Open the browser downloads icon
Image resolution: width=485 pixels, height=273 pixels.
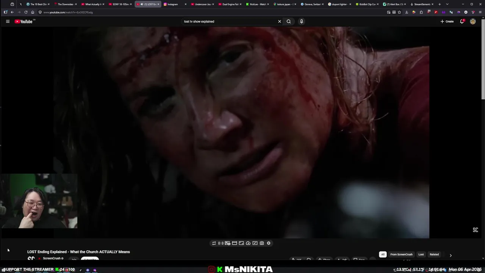tap(407, 12)
